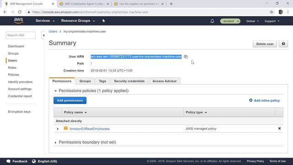Copy the User ARN with copy icon
The image size is (293, 165).
point(185,56)
